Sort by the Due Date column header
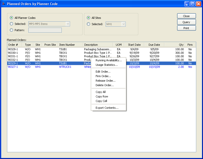 (154, 45)
